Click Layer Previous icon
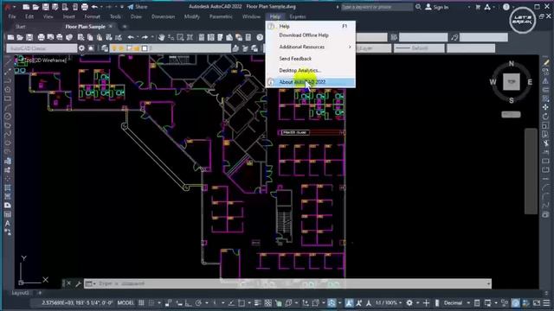 245,48
